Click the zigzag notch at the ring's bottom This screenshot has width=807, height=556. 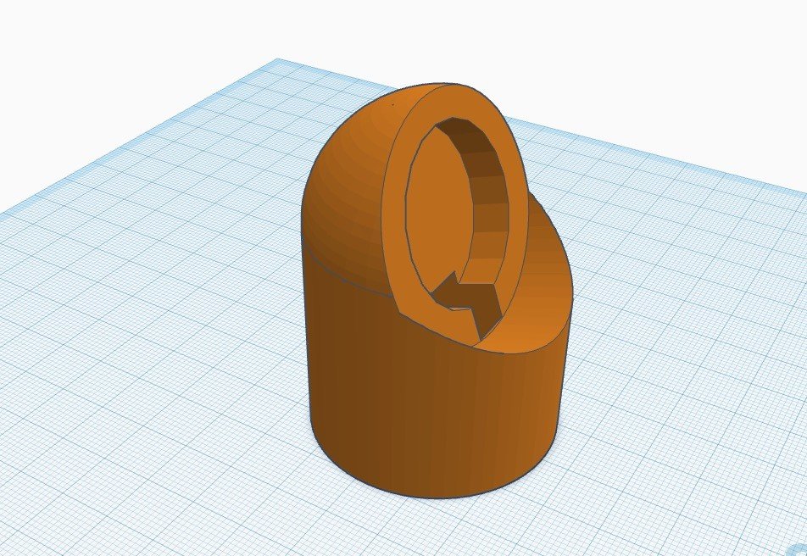(x=469, y=305)
